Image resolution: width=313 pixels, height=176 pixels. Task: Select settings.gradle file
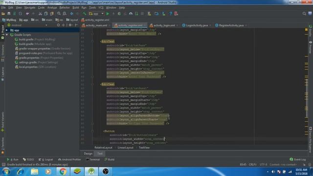point(37,62)
